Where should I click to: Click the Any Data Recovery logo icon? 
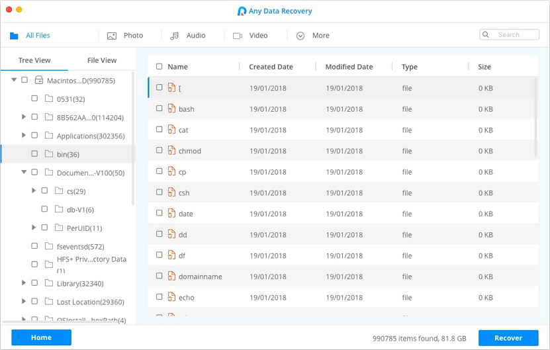click(242, 11)
